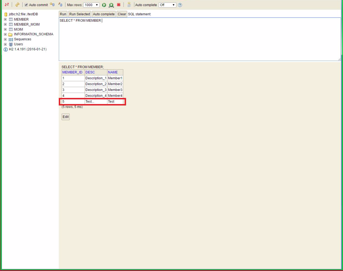Click the MEMBER_ID column header

pyautogui.click(x=73, y=72)
